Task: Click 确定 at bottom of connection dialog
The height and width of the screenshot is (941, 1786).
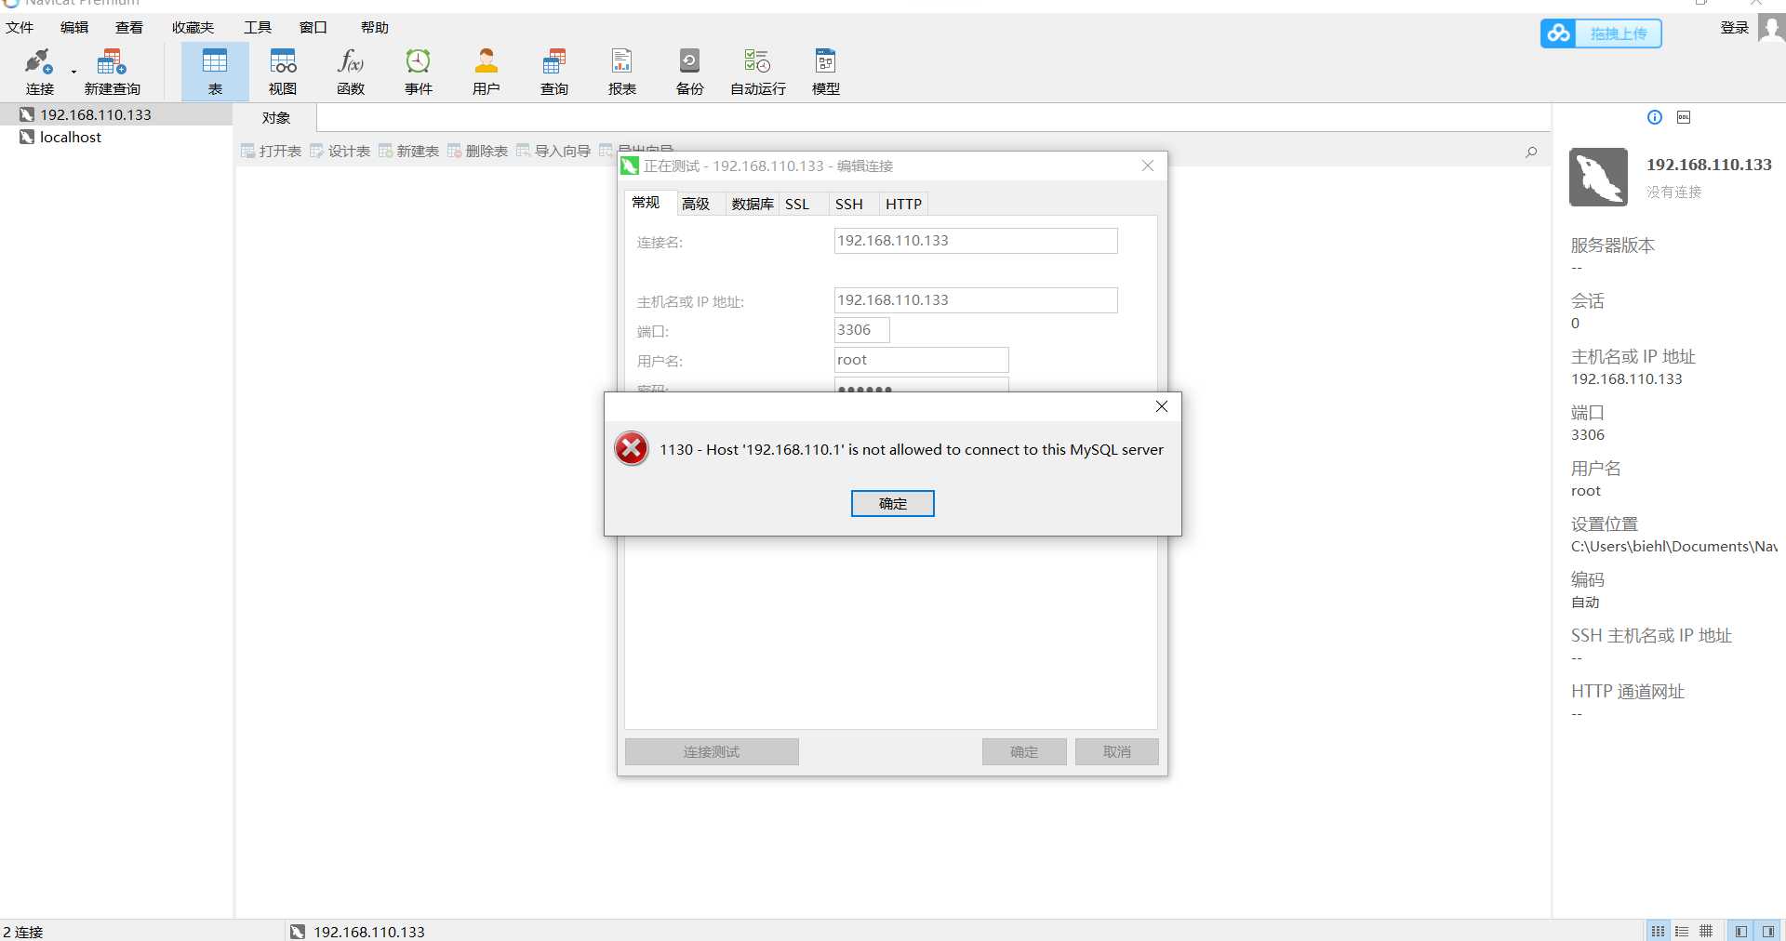Action: tap(1024, 751)
